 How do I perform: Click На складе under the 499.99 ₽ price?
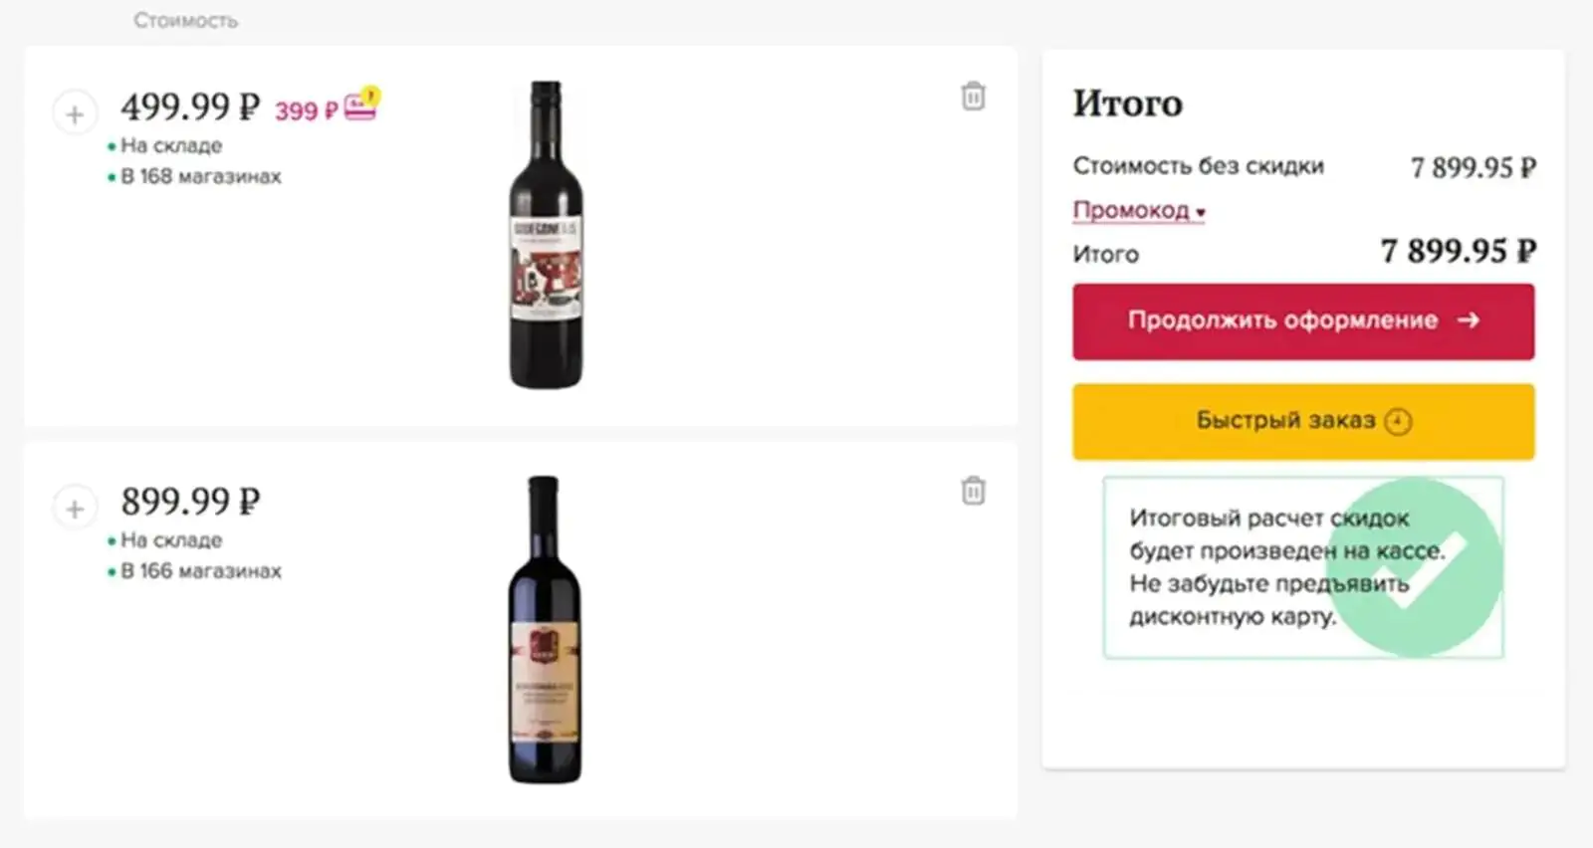(170, 146)
